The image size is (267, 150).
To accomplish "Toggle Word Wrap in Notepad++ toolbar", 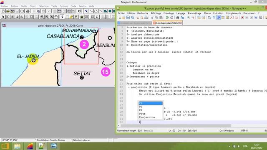I will 209,17.
